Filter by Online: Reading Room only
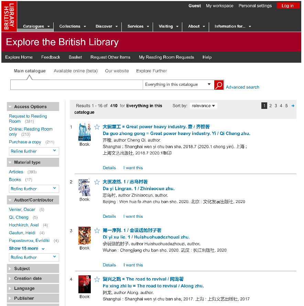This screenshot has width=304, height=306. [x=31, y=132]
